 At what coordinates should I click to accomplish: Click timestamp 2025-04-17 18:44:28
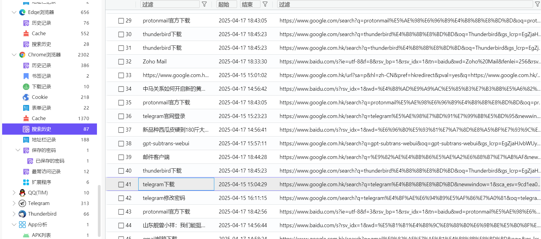click(243, 157)
